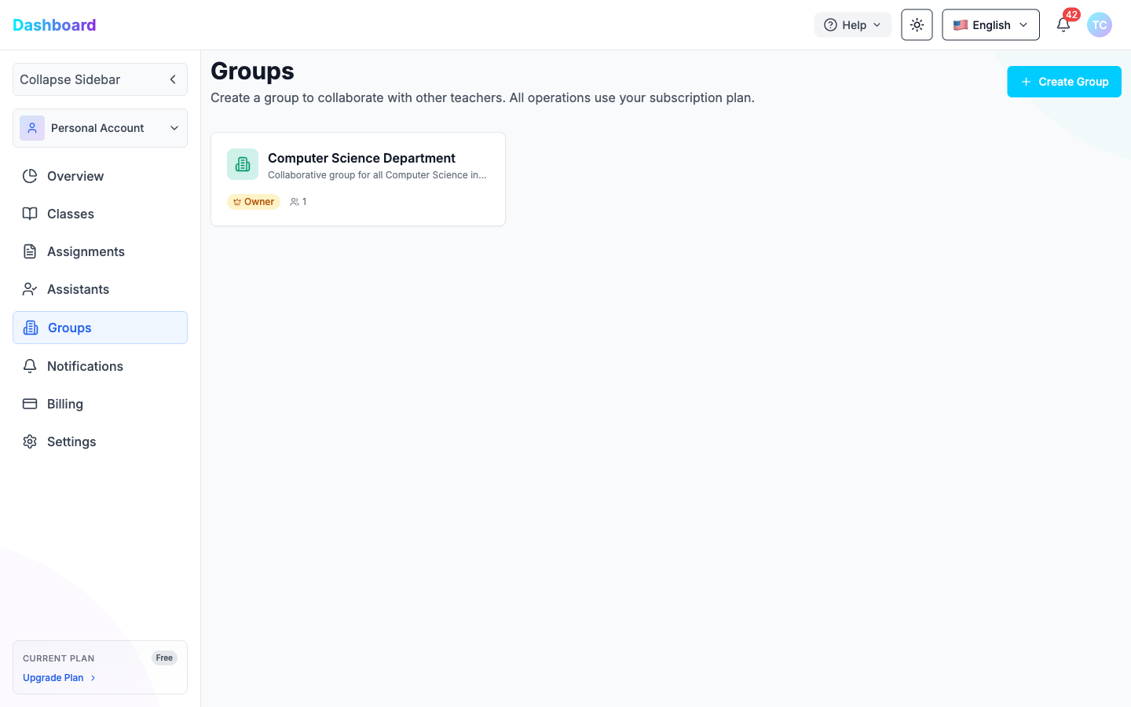Click the Owner badge on the group card

(x=253, y=201)
